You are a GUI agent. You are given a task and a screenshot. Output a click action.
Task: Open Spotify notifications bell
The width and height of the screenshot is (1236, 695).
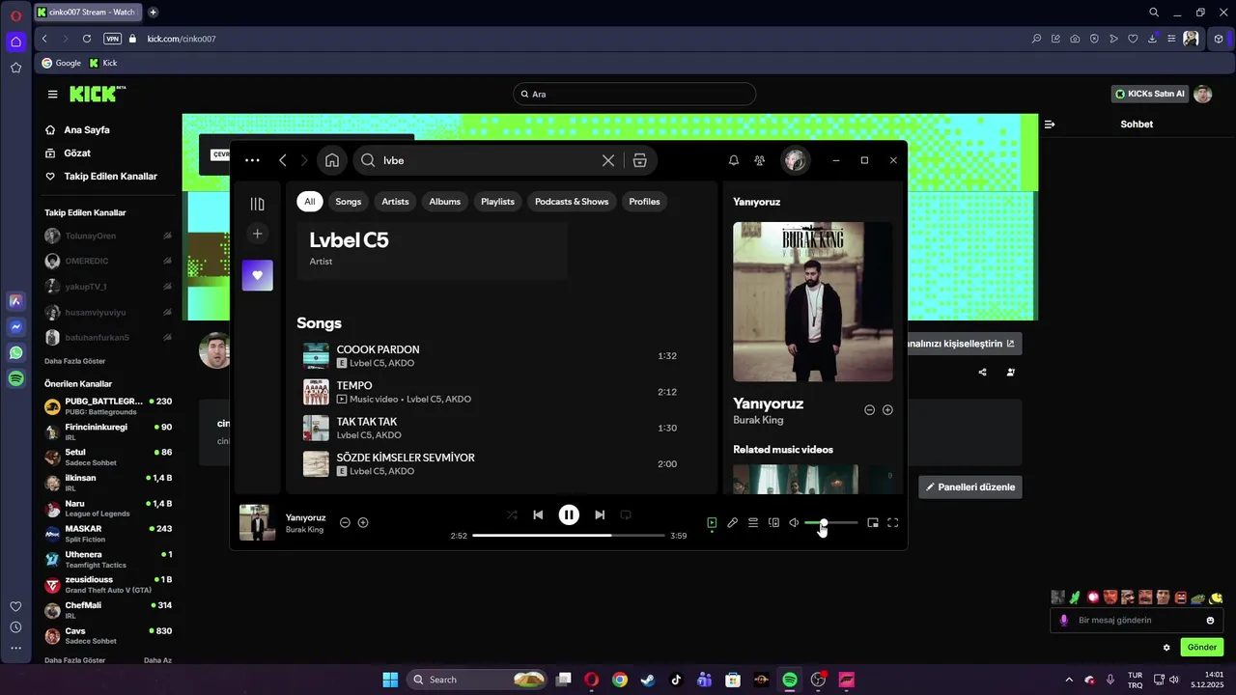[734, 160]
